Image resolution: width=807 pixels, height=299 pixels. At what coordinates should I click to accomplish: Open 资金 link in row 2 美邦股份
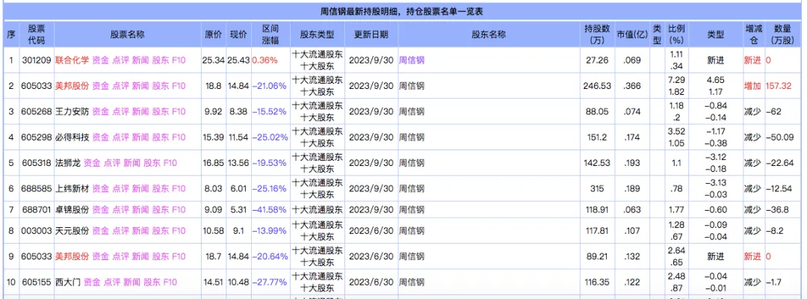[x=100, y=86]
